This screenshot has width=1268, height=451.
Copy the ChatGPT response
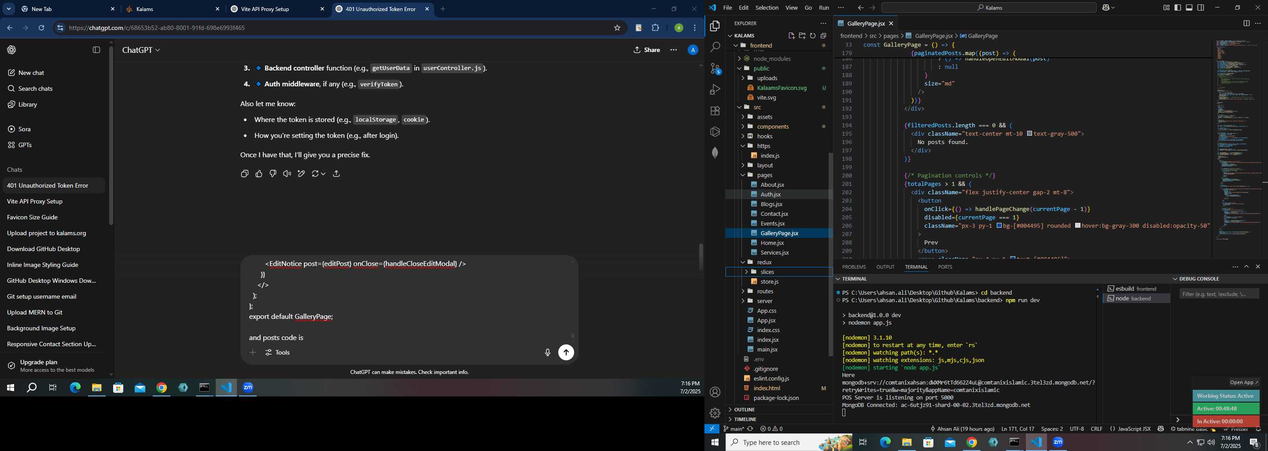click(x=245, y=174)
